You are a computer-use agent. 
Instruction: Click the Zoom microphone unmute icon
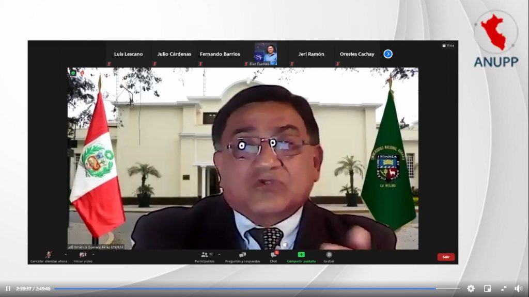click(x=49, y=255)
